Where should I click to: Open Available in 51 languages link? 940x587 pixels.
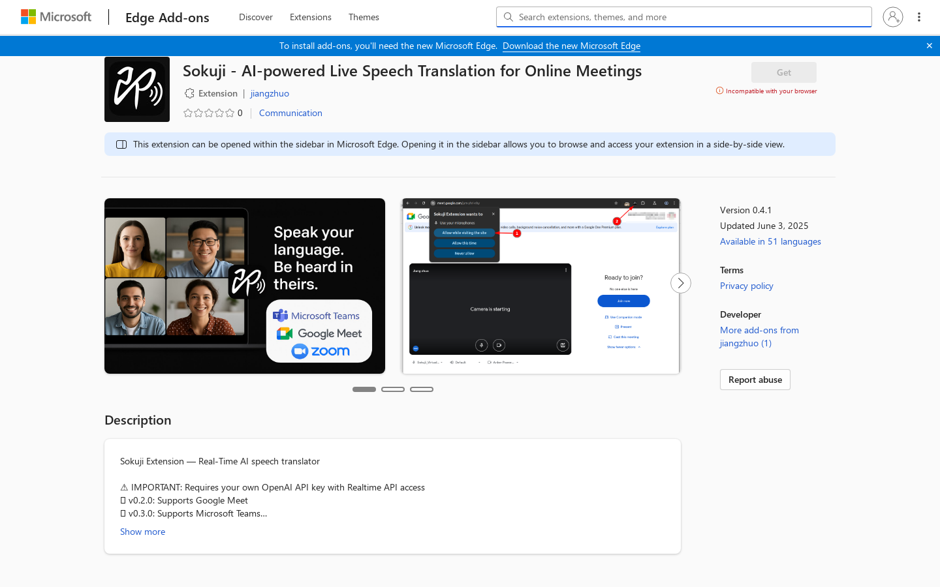(770, 241)
